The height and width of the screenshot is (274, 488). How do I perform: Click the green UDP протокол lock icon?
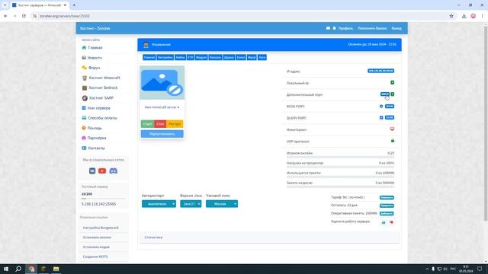(x=393, y=140)
